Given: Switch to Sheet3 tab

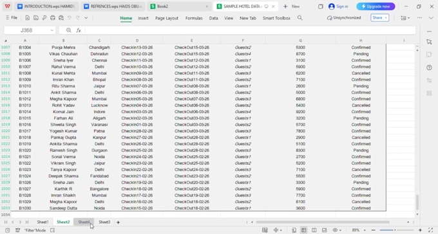Looking at the screenshot, I should pos(104,222).
